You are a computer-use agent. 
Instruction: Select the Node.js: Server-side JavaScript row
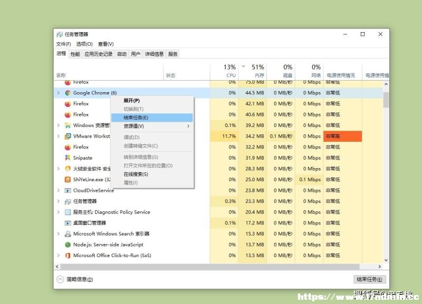(218, 244)
